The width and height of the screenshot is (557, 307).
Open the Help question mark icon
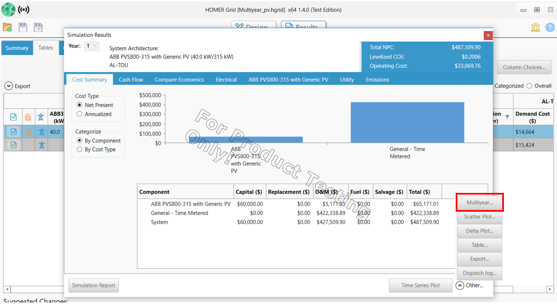(x=550, y=27)
